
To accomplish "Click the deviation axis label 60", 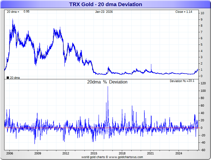I will point(202,105).
